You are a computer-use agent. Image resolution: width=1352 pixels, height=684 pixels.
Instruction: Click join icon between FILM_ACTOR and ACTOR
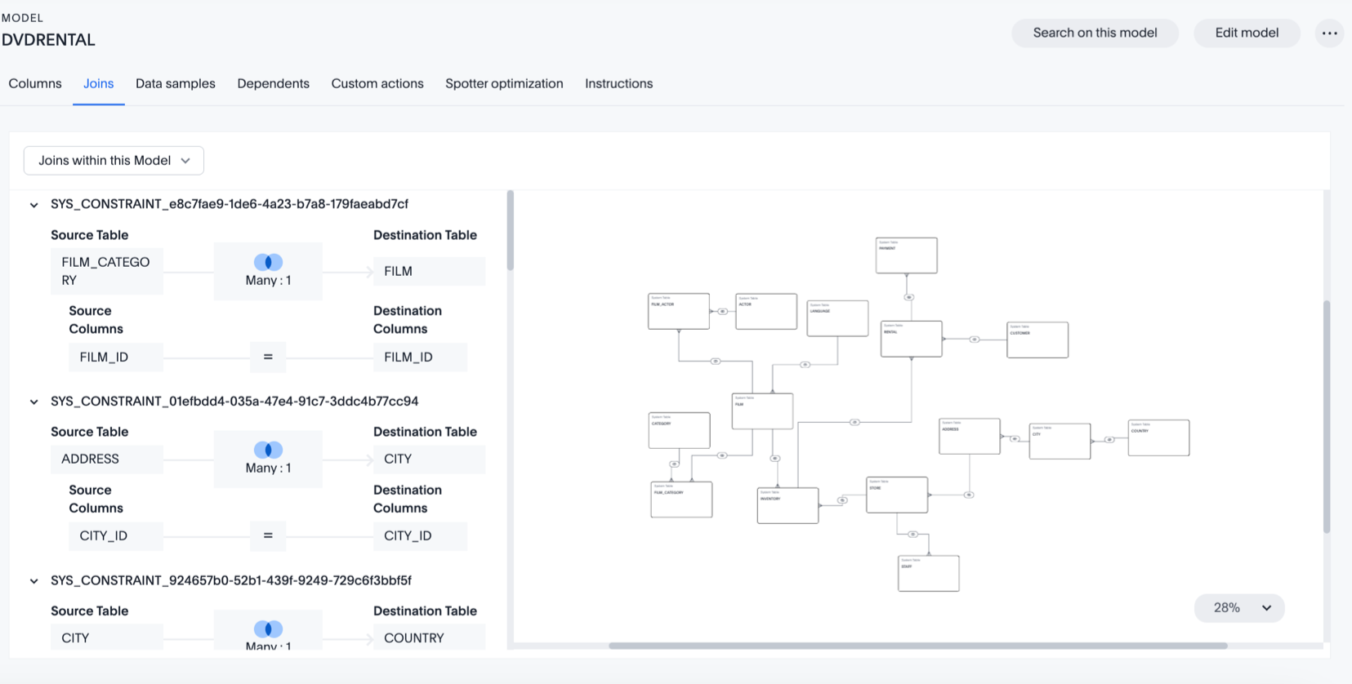click(x=722, y=311)
